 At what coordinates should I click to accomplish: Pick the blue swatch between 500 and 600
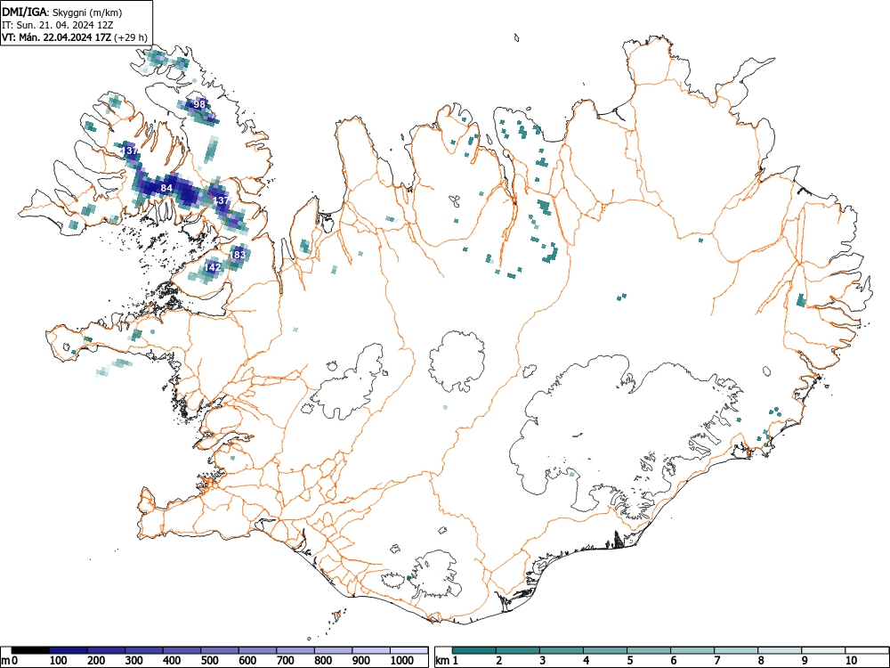220,650
